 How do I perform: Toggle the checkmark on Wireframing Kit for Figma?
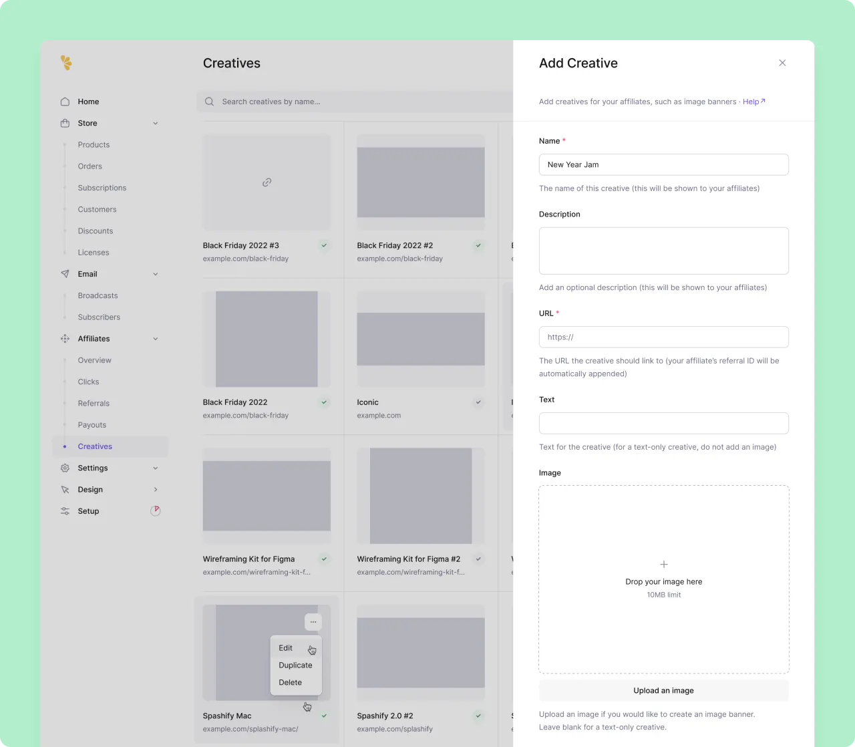tap(324, 559)
